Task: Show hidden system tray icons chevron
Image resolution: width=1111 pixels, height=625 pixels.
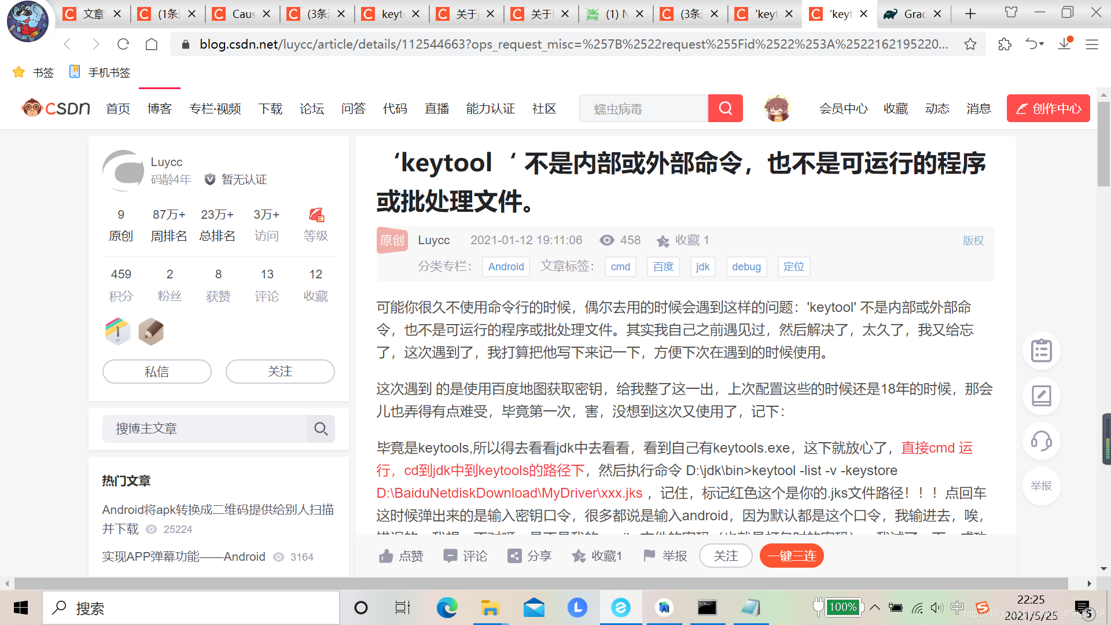Action: 875,608
